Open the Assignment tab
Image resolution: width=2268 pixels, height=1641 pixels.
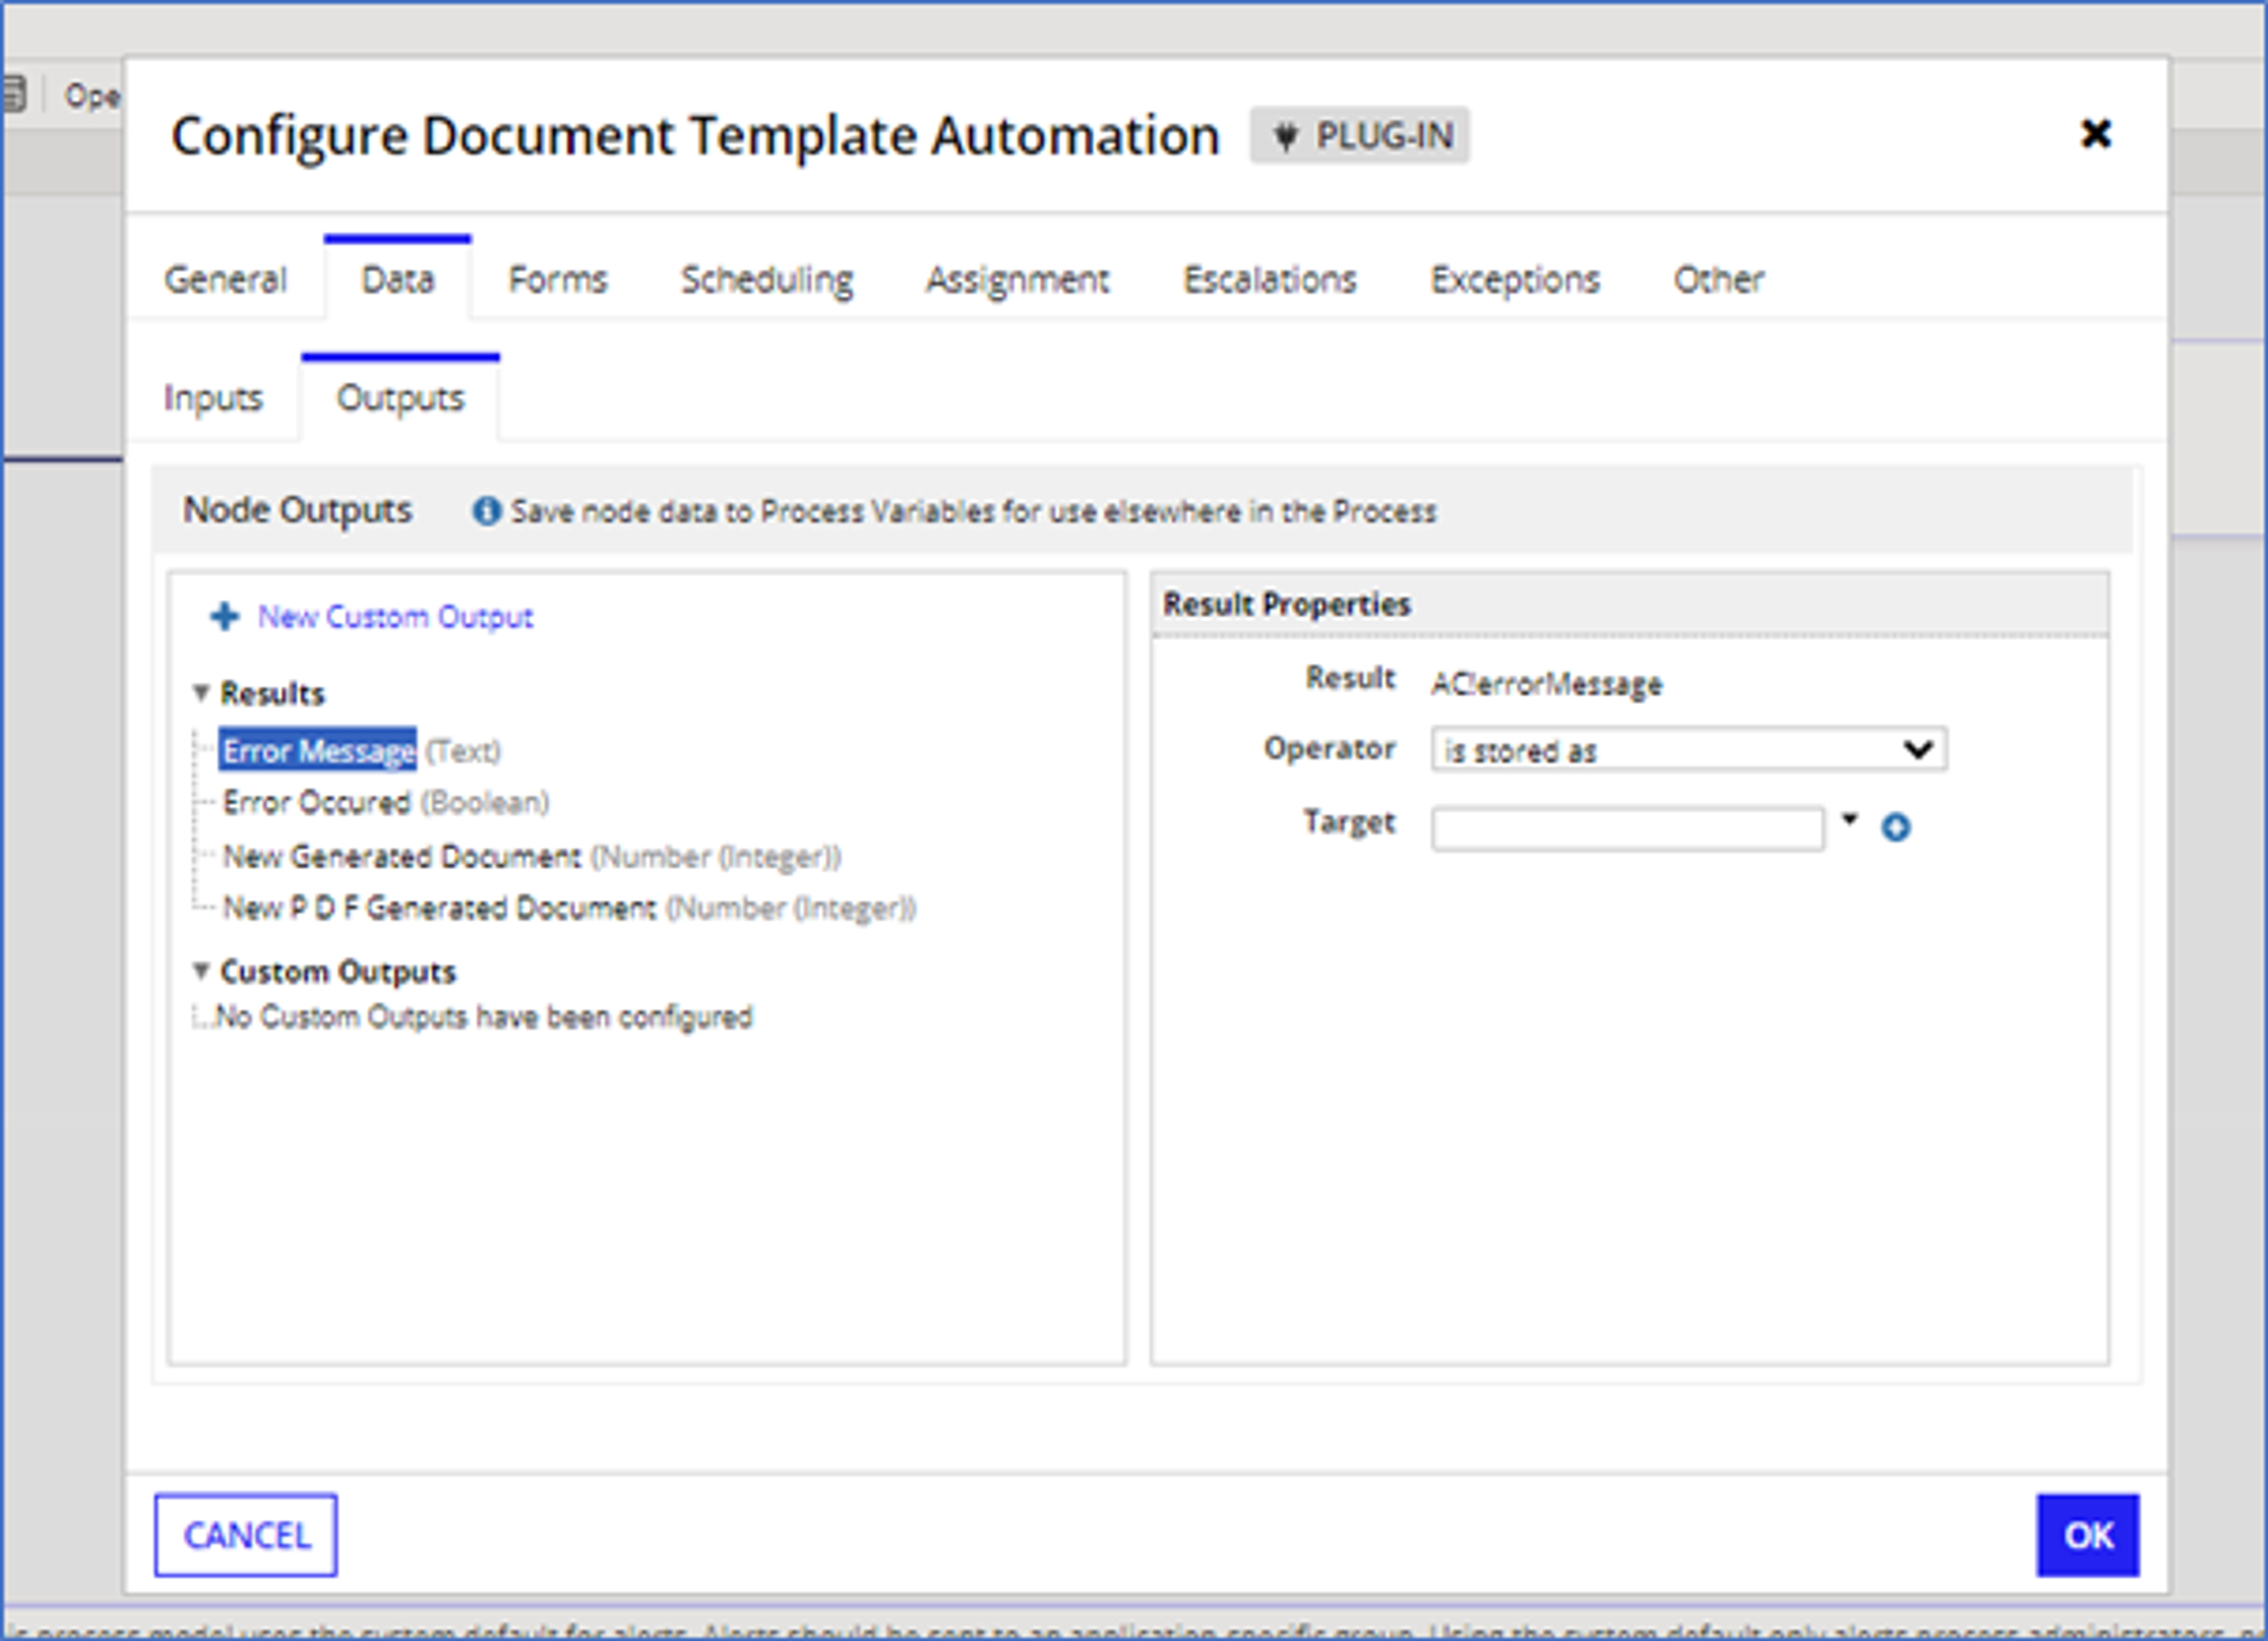[x=1017, y=279]
